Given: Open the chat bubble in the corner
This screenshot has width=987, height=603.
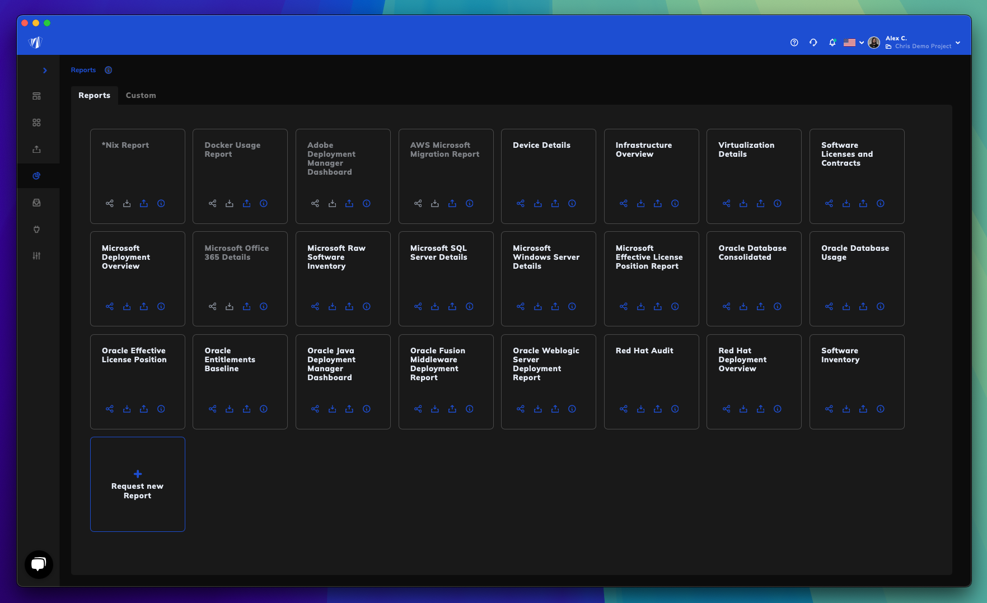Looking at the screenshot, I should [38, 565].
